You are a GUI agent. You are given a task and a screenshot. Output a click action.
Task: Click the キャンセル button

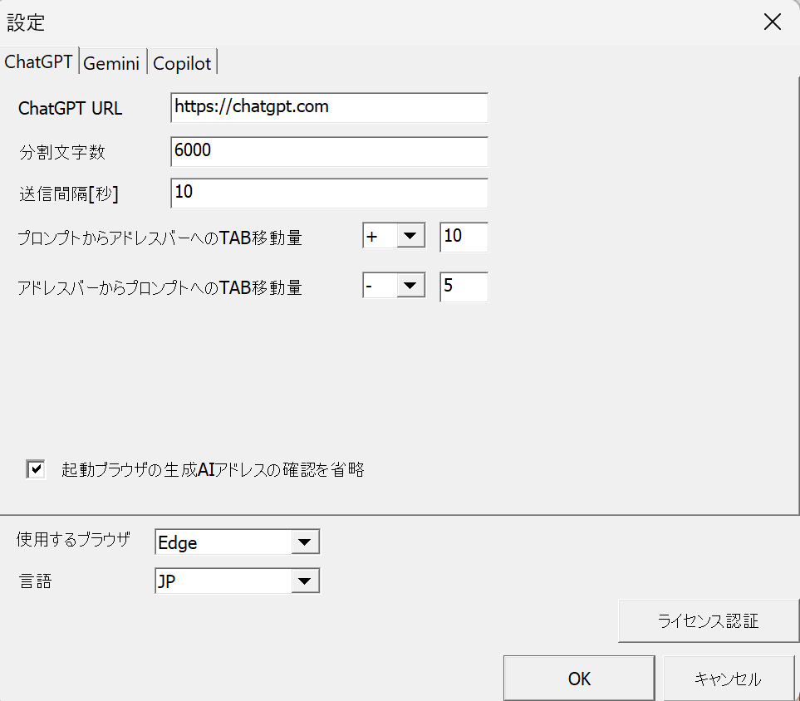pos(727,679)
